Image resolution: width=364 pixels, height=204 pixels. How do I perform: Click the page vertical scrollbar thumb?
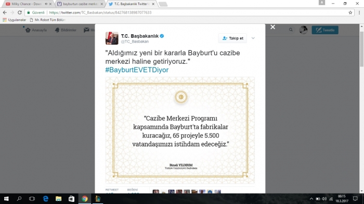coord(362,49)
